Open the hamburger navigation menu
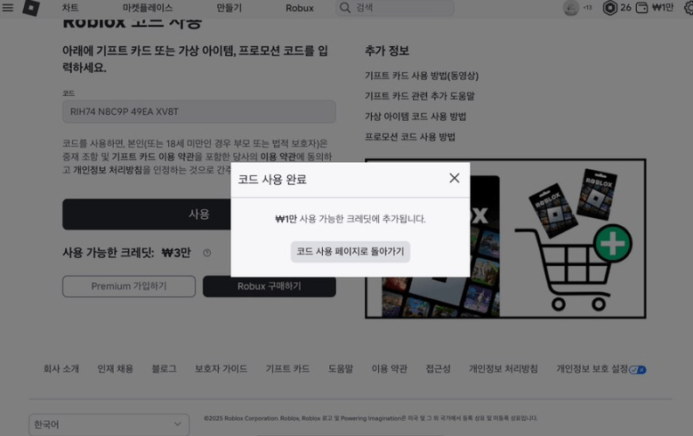Image resolution: width=693 pixels, height=436 pixels. point(7,7)
